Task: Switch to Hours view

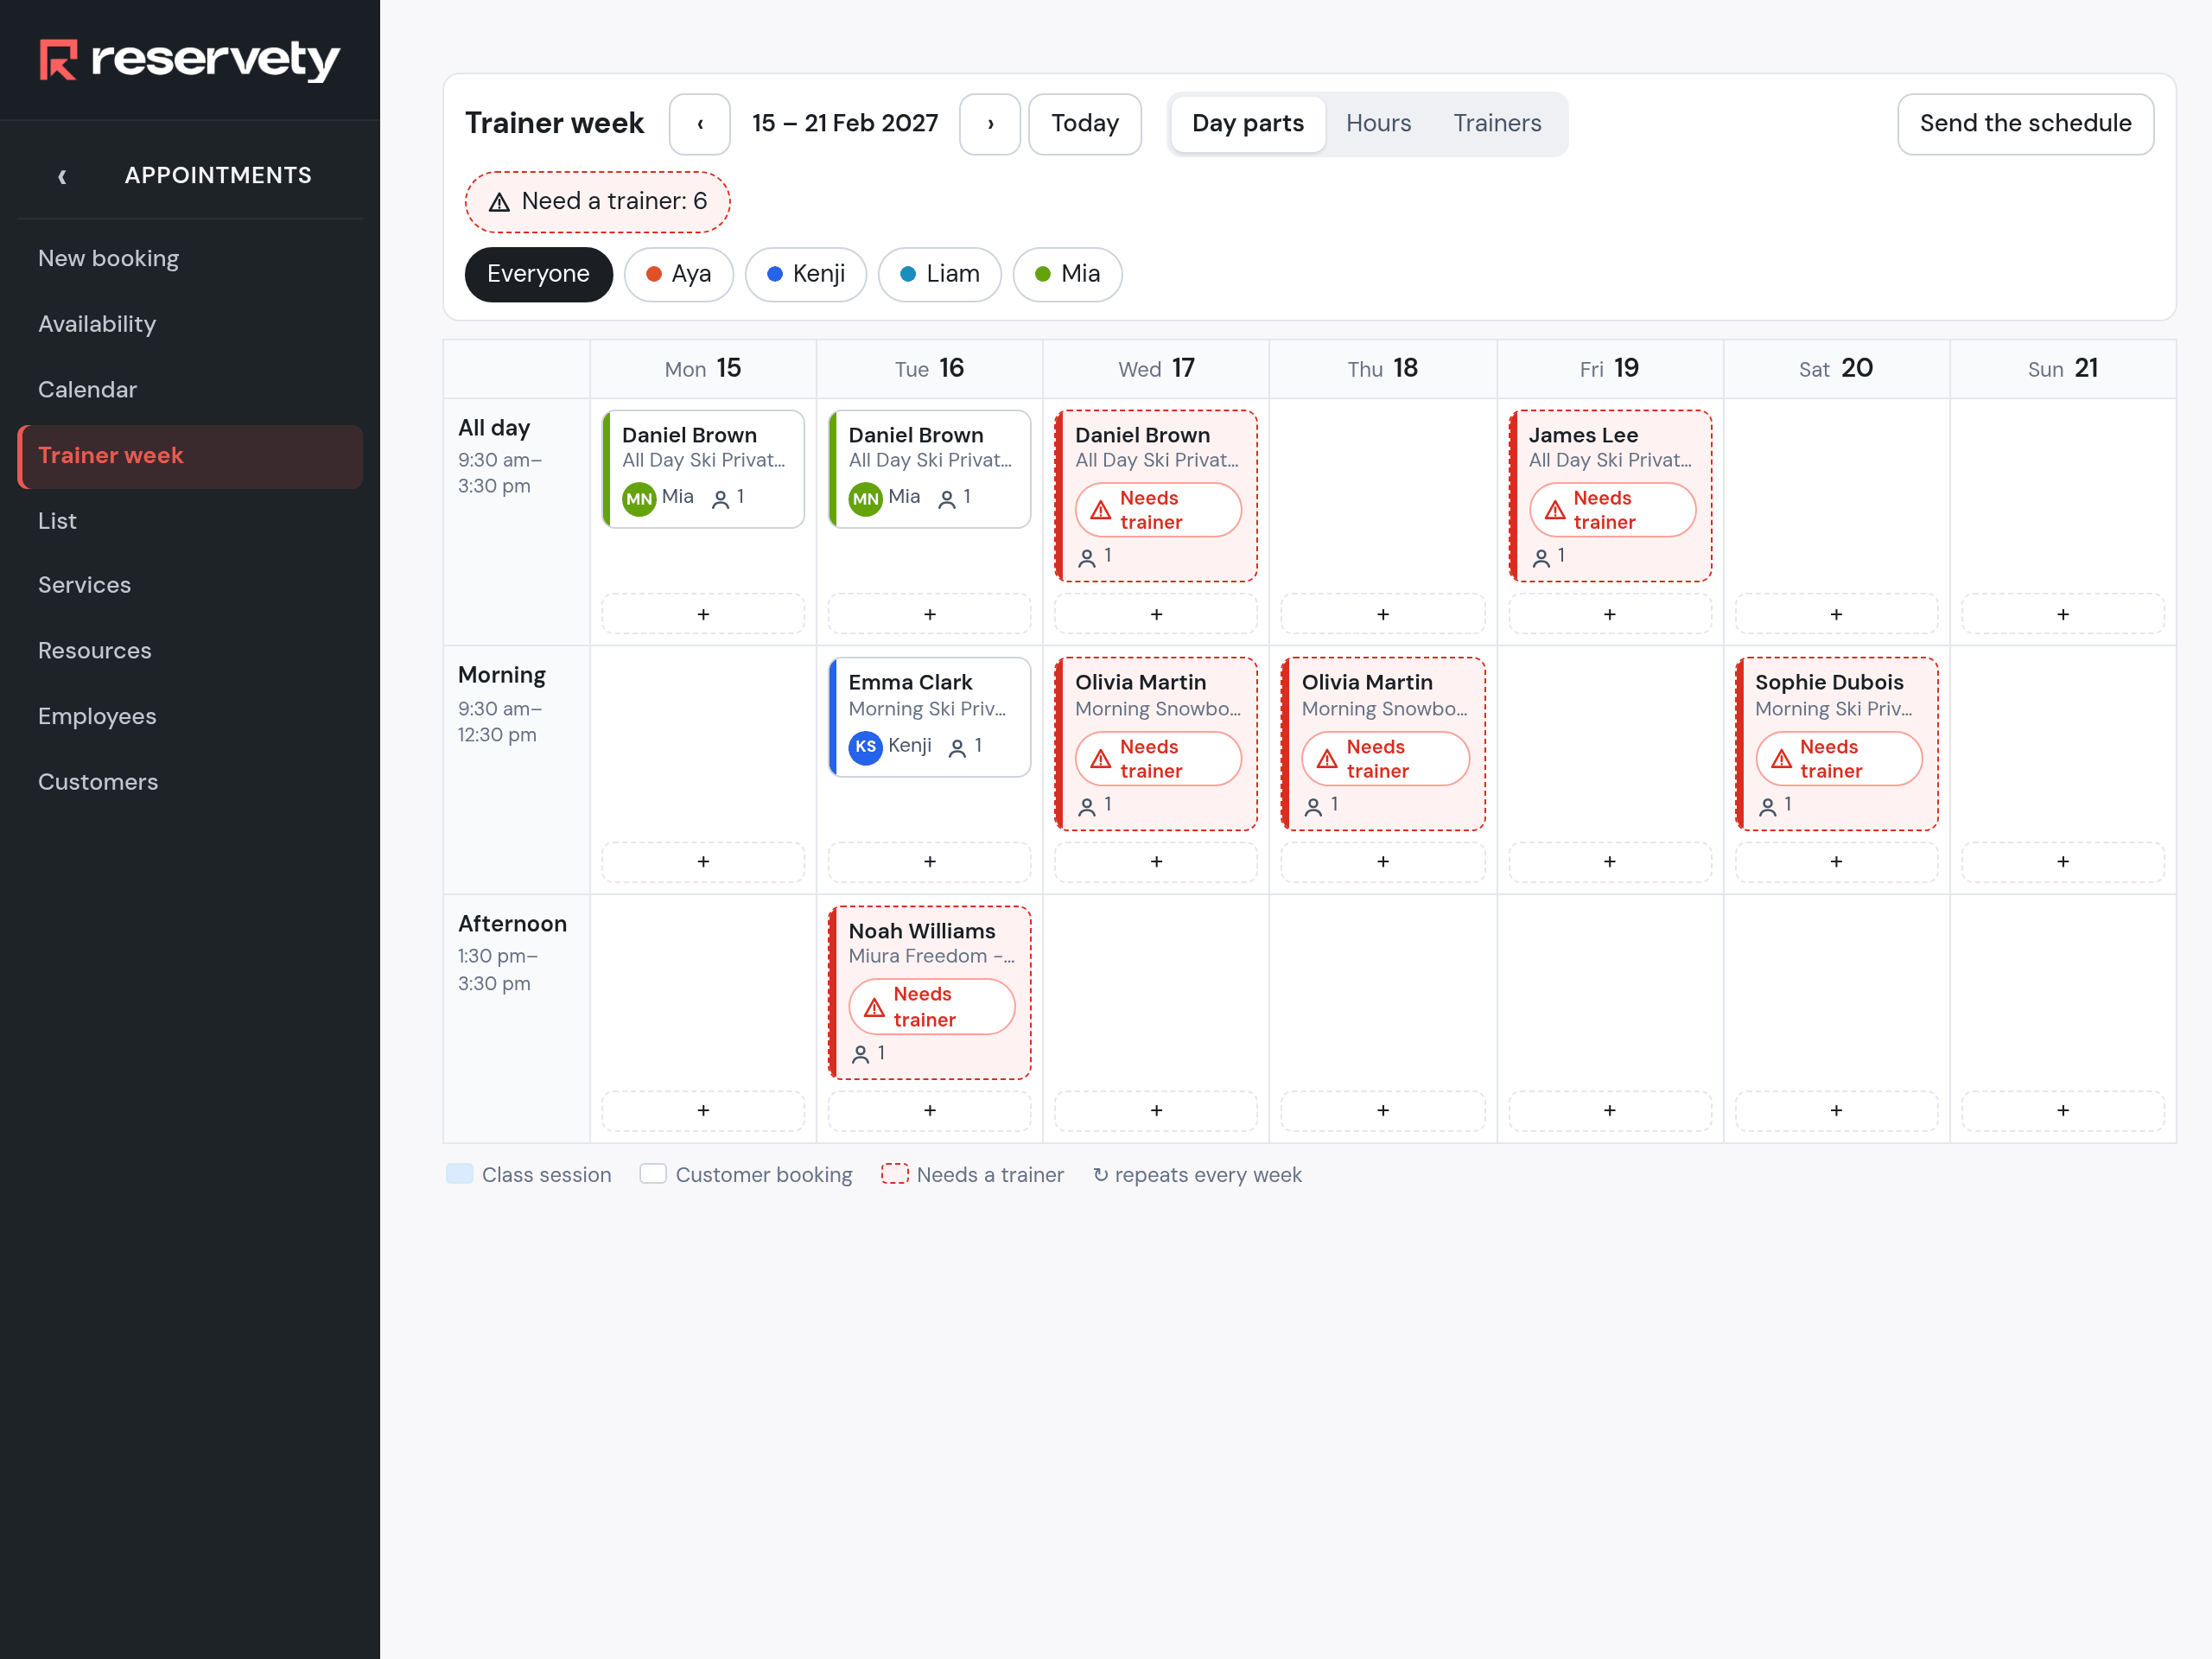Action: [x=1379, y=124]
